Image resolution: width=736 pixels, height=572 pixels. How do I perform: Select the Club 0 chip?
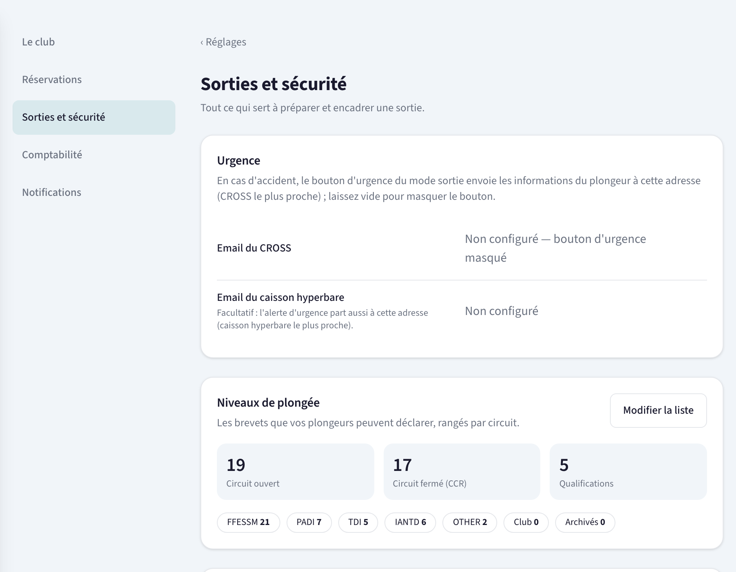pos(526,522)
